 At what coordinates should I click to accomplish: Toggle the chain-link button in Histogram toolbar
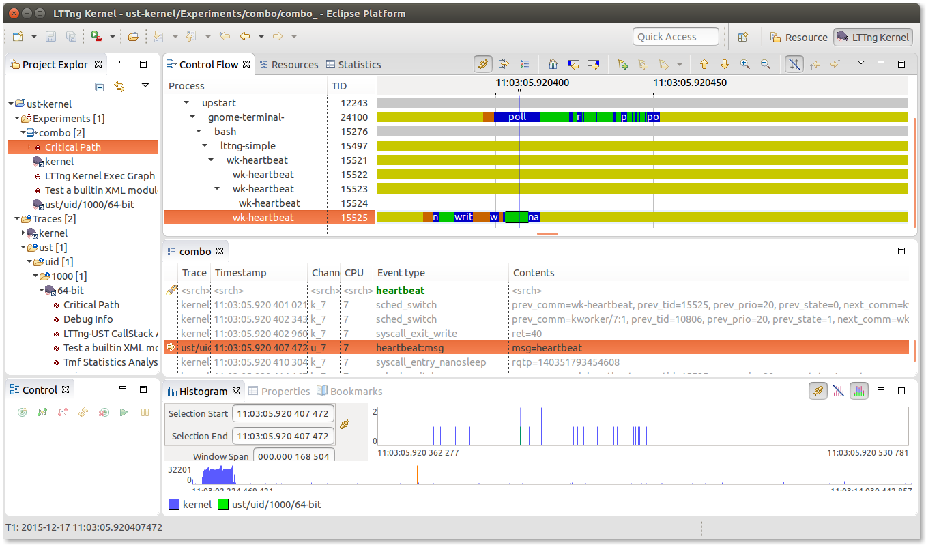point(818,391)
